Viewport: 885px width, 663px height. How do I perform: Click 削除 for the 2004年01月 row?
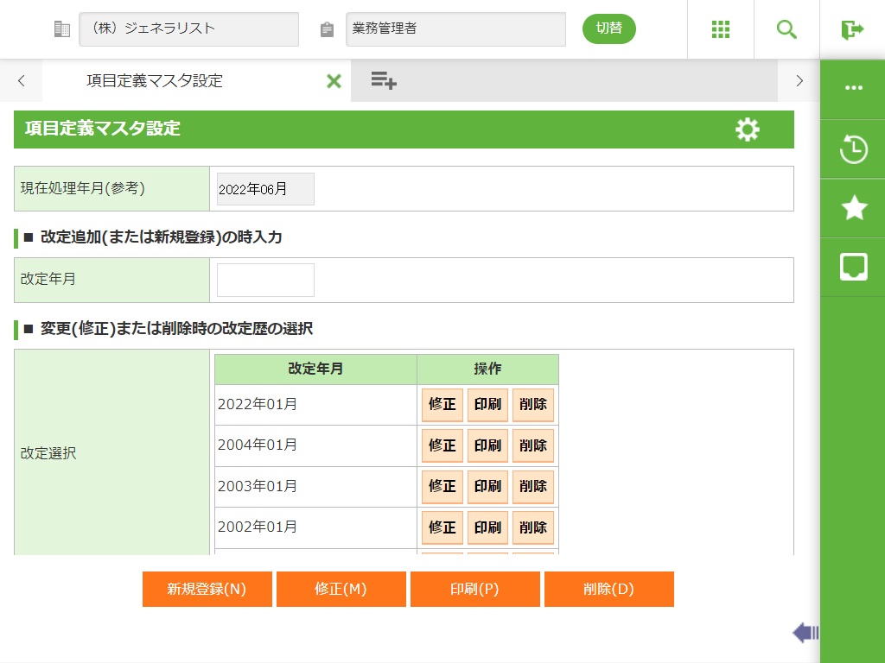click(x=532, y=445)
